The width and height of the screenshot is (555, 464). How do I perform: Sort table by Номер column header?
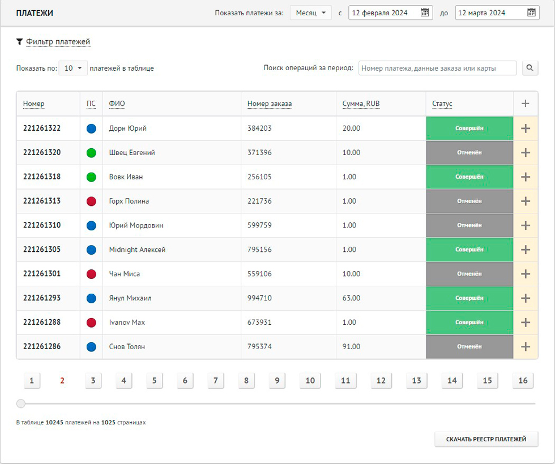click(x=33, y=104)
